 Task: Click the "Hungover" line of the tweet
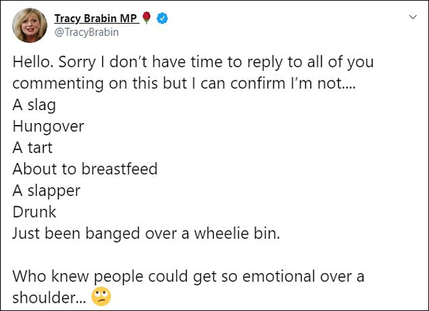[49, 126]
